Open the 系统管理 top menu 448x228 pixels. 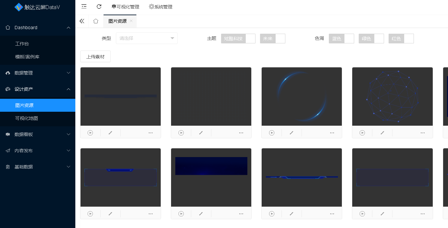[x=161, y=7]
